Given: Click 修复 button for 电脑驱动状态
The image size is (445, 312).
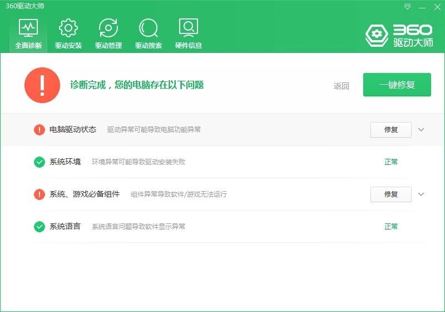Looking at the screenshot, I should (390, 130).
